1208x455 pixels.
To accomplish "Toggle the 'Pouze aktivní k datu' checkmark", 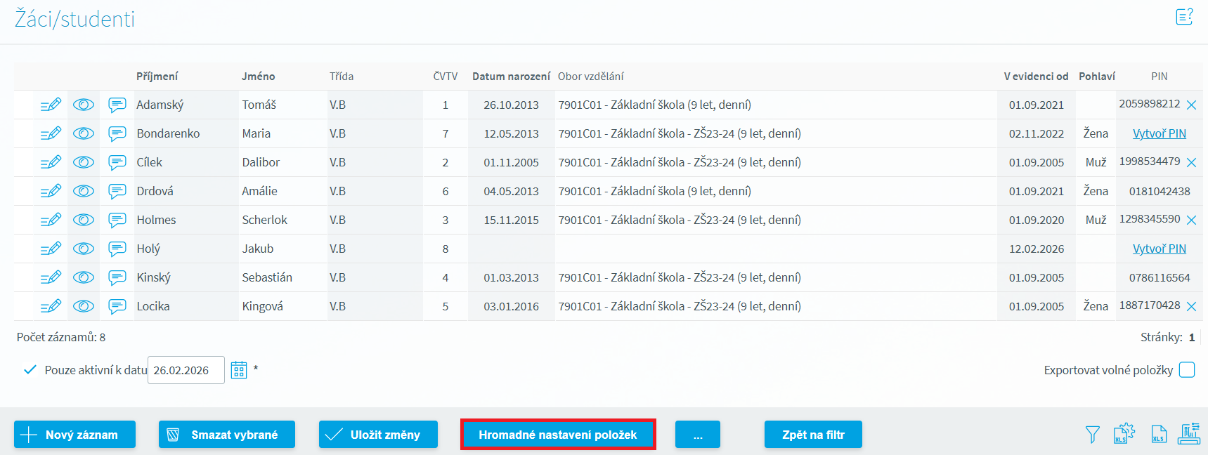I will (x=30, y=370).
